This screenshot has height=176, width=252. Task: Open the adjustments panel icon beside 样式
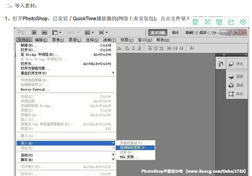(221, 64)
